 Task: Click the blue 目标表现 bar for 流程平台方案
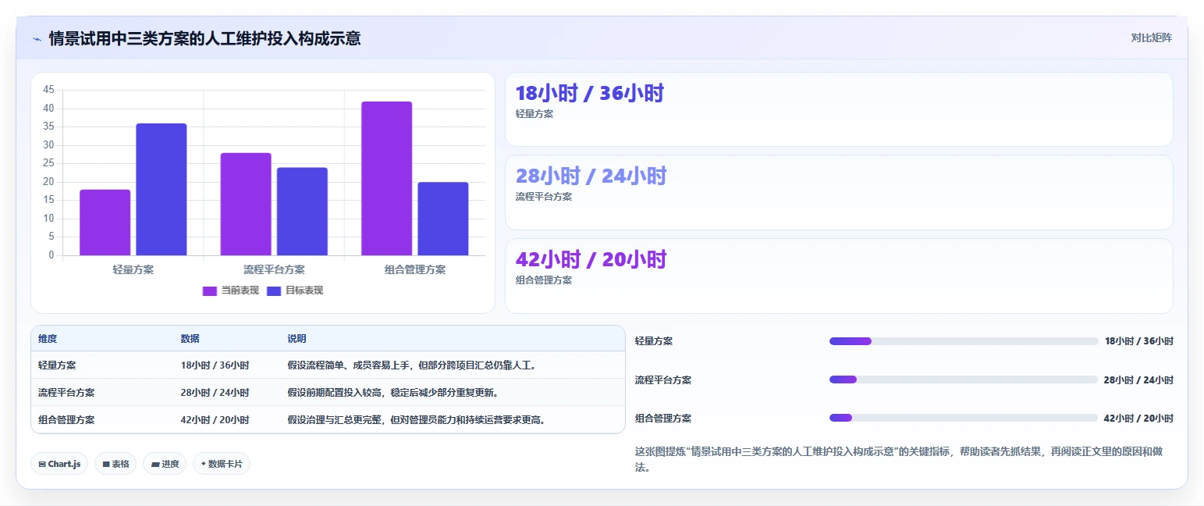tap(302, 212)
